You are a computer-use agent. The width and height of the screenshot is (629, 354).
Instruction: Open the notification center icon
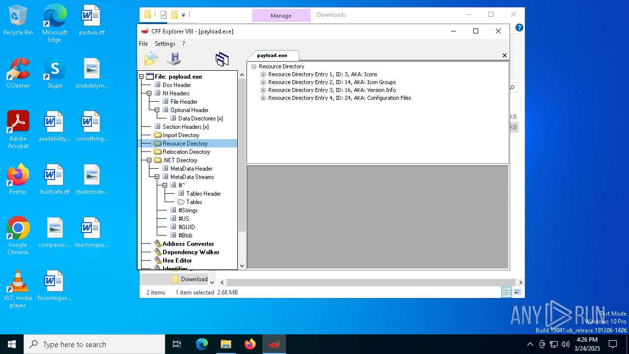(613, 344)
